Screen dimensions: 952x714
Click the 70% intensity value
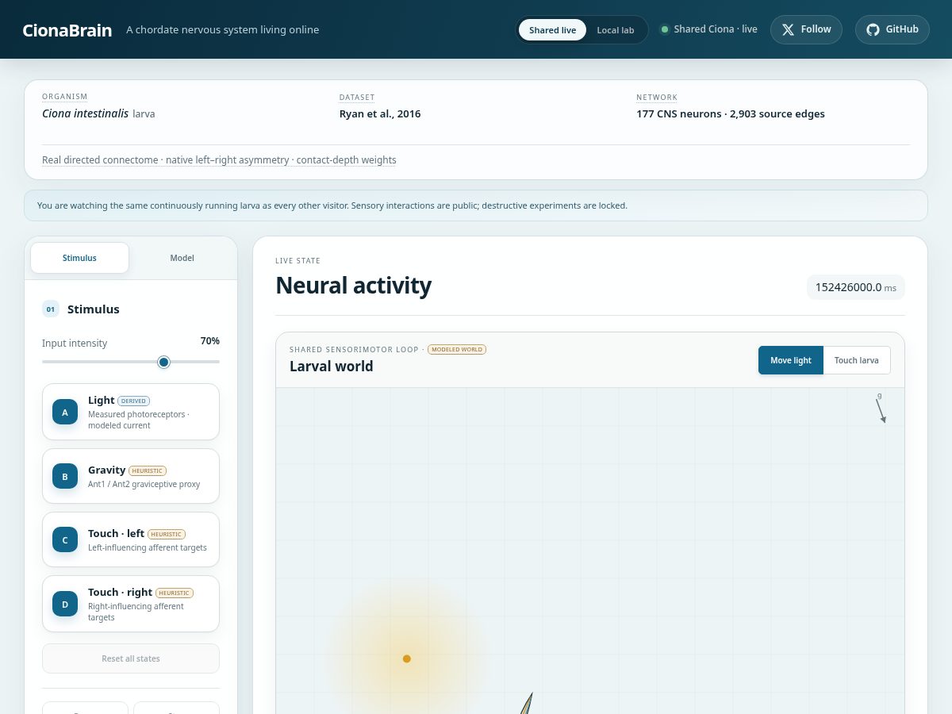[210, 341]
